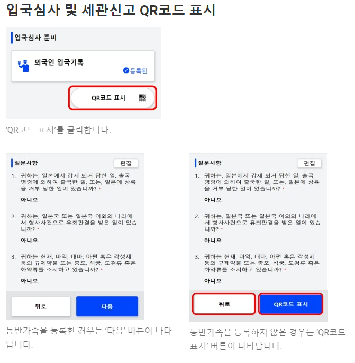The image size is (355, 363).
Task: Tap the blue 다음 button
Action: point(107,306)
